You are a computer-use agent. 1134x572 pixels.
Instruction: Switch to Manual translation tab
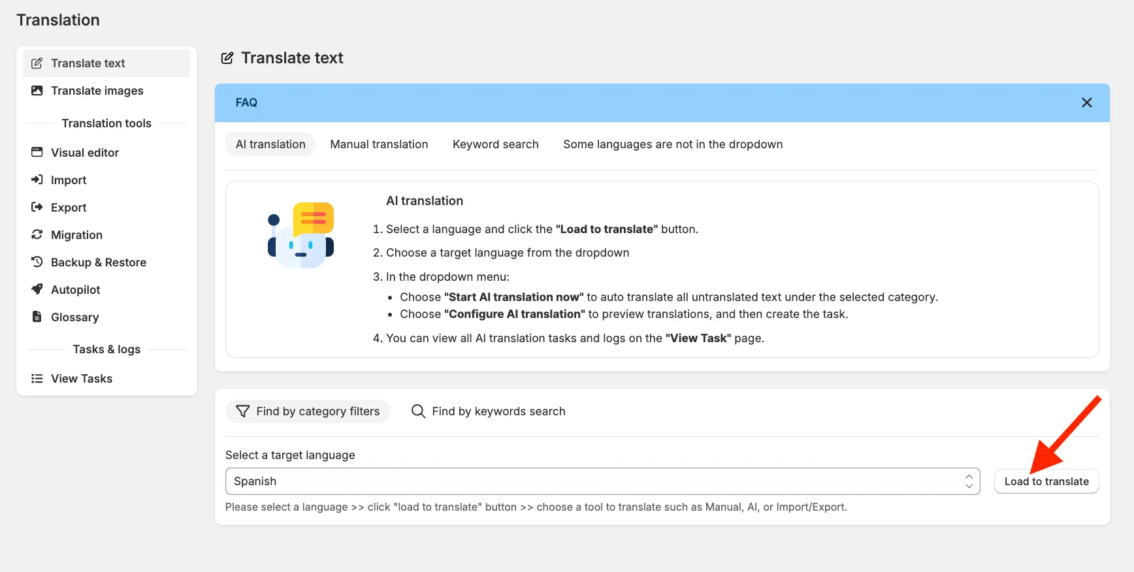pos(379,144)
